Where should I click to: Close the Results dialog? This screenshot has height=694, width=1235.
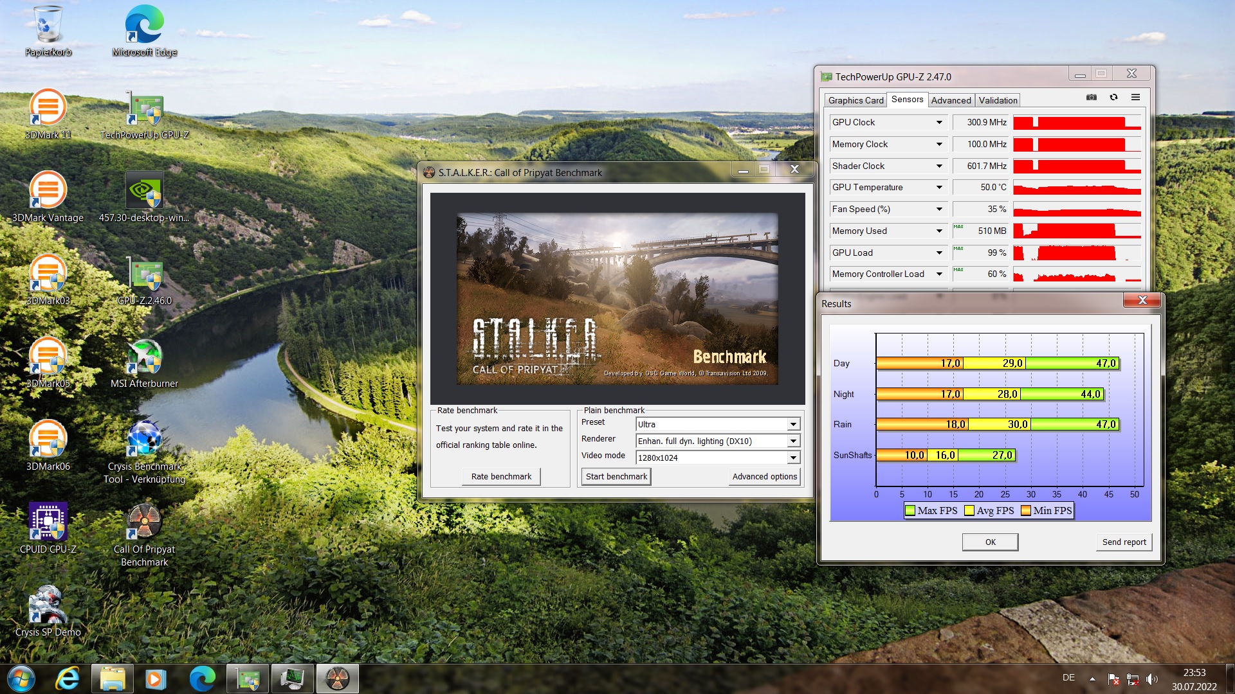1142,300
